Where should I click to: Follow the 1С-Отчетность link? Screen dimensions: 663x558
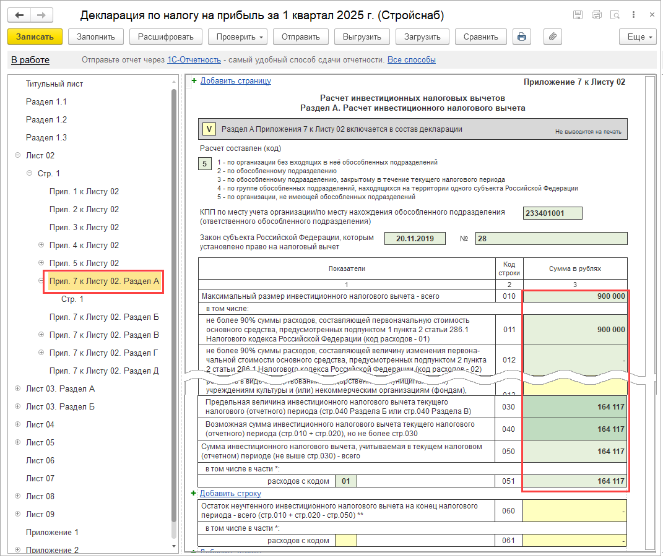point(194,60)
